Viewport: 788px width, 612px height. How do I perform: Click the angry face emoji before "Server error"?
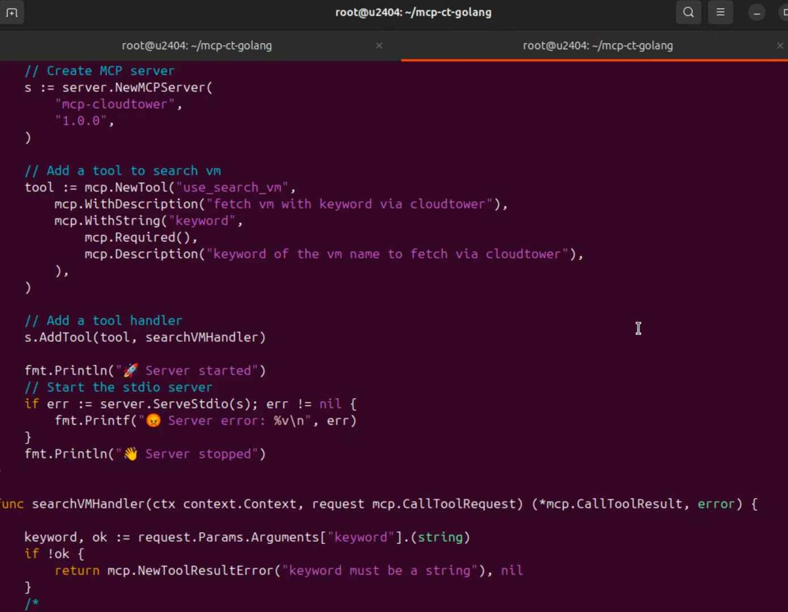(154, 420)
